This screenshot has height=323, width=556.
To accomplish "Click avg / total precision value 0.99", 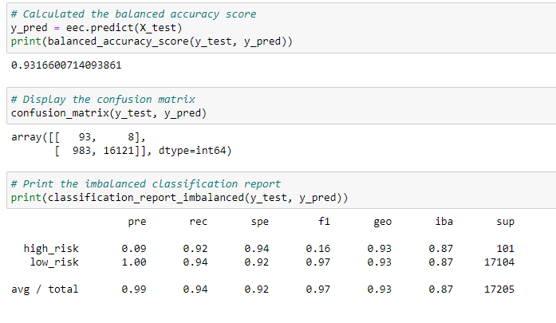I will [134, 290].
